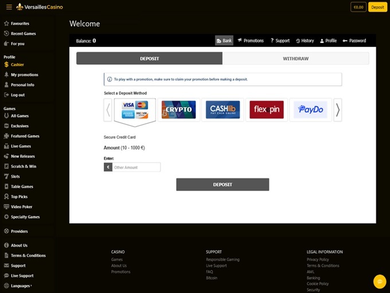
Task: Select the CRYPTO deposit method
Action: [178, 110]
